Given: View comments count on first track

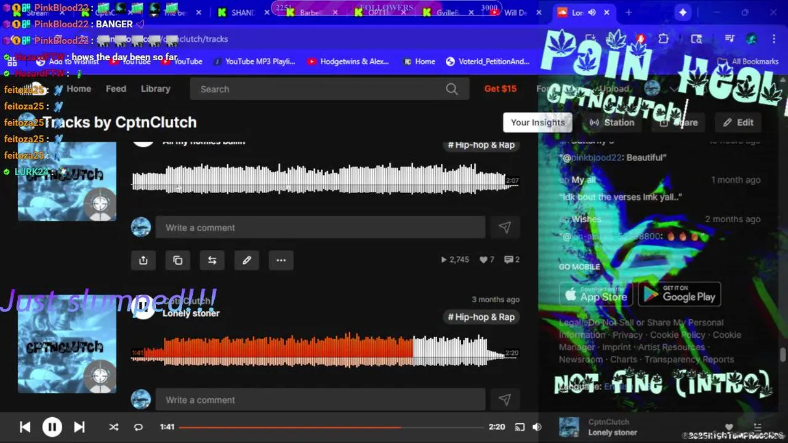Looking at the screenshot, I should point(512,260).
